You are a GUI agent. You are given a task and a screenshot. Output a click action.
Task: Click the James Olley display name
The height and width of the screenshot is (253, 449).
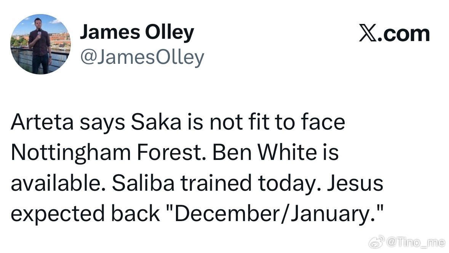137,32
